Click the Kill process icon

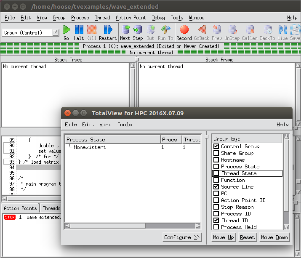(x=91, y=29)
